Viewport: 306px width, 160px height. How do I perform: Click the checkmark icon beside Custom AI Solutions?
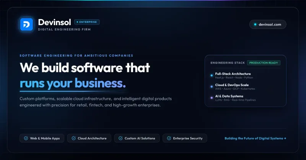(x=120, y=138)
